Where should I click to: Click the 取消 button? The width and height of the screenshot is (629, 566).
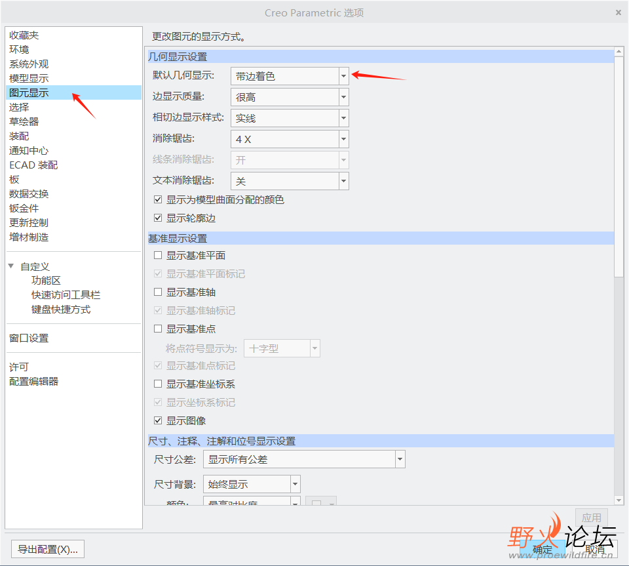point(595,549)
